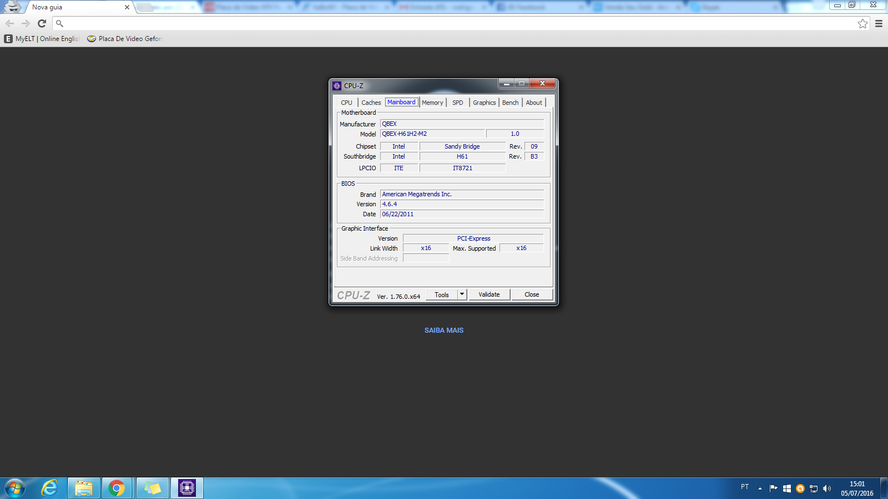Viewport: 888px width, 499px height.
Task: Click the network tray icon
Action: click(x=814, y=488)
